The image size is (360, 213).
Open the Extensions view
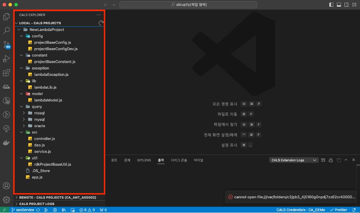(x=6, y=73)
